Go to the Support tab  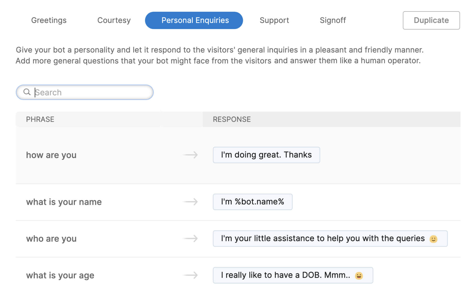pyautogui.click(x=274, y=20)
